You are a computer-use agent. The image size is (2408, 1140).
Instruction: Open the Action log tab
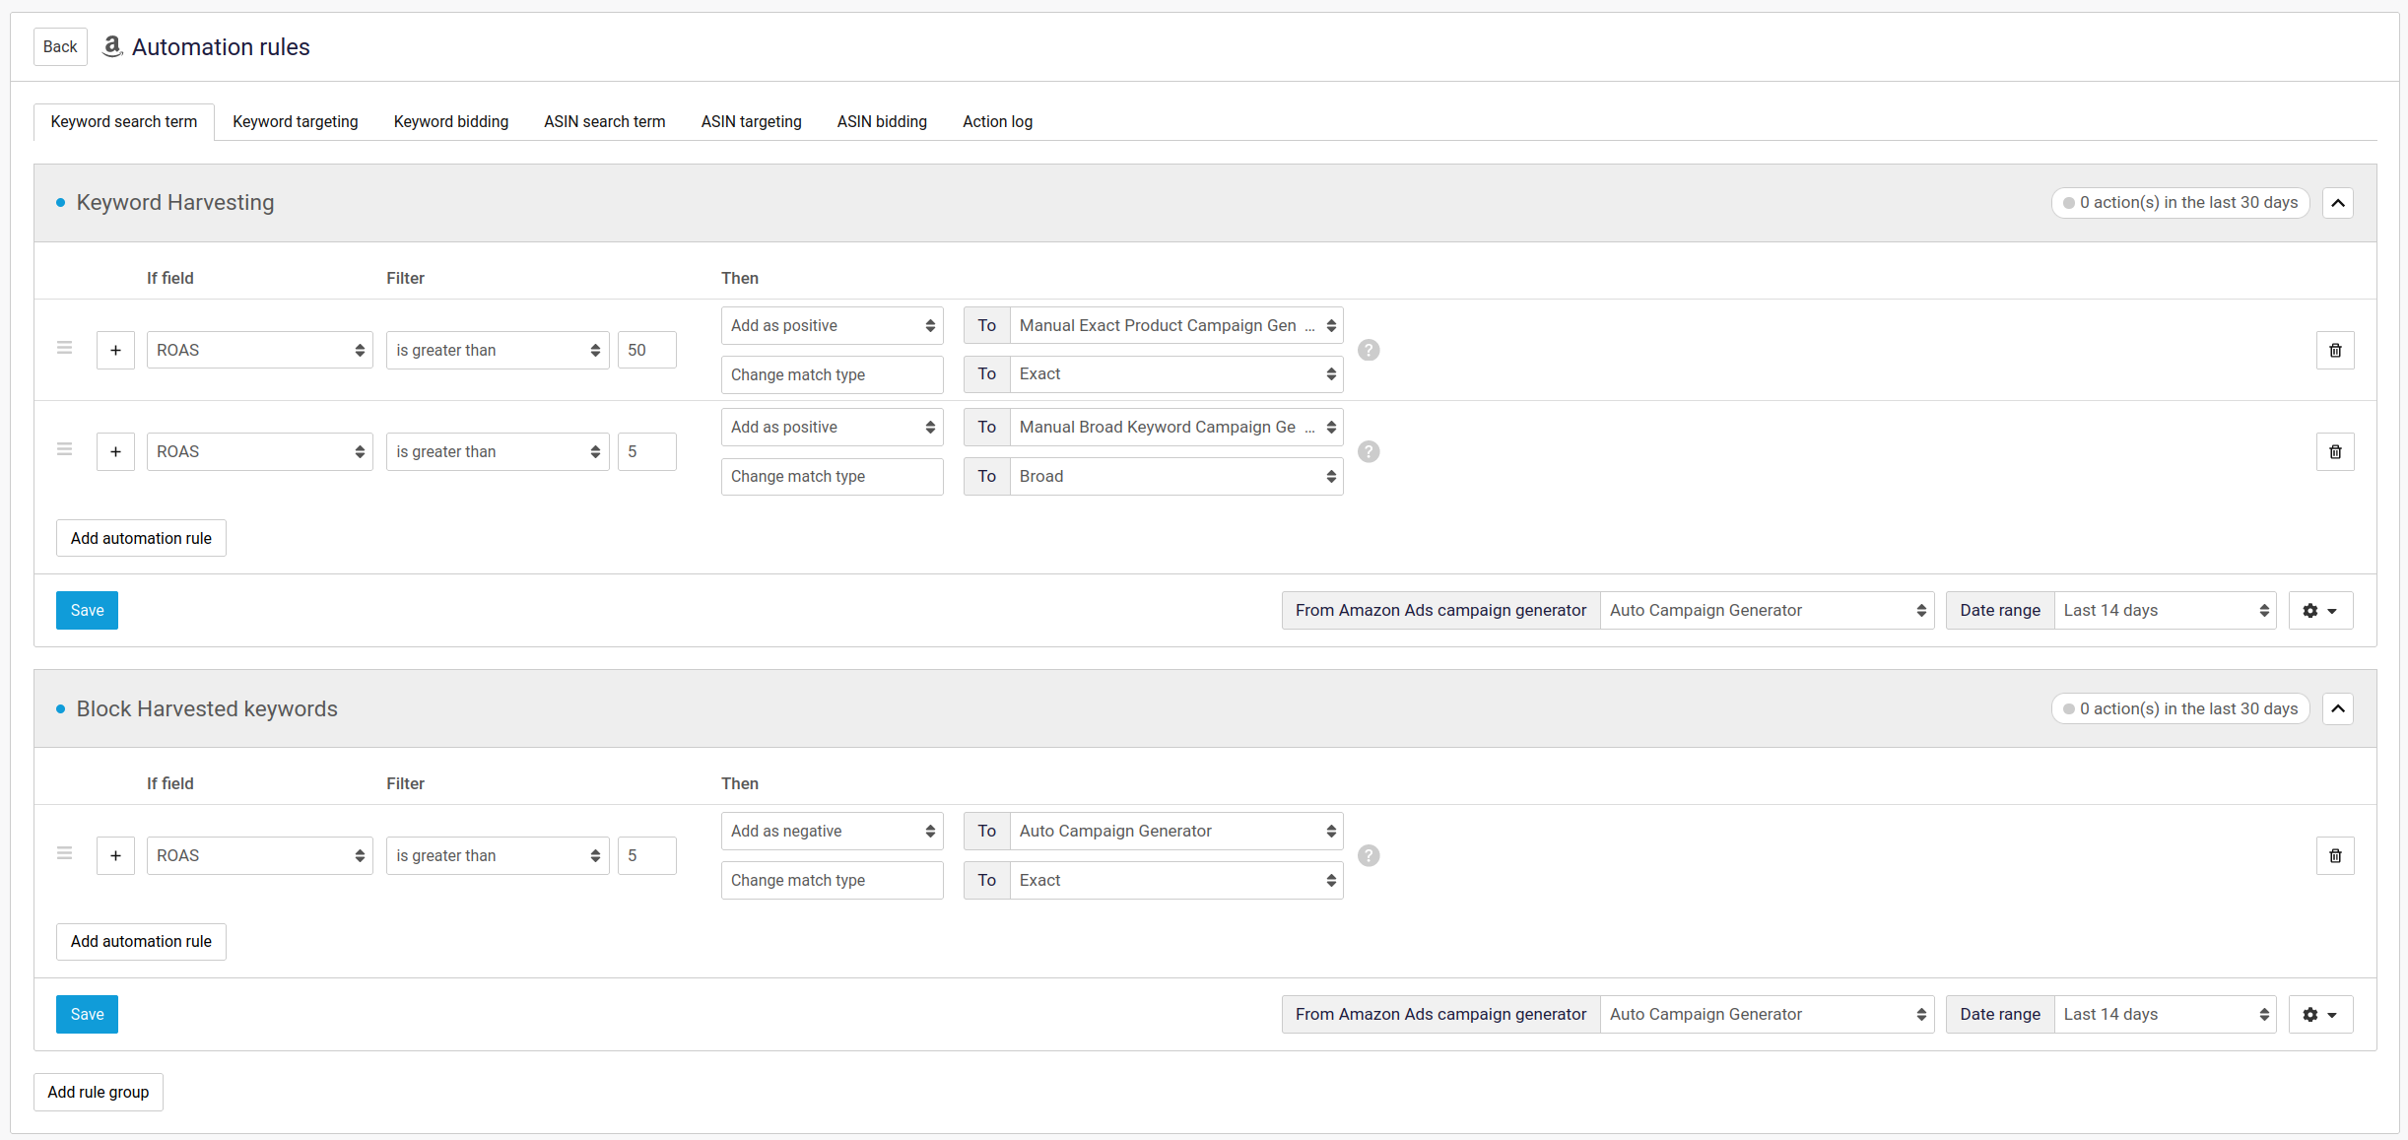tap(997, 121)
